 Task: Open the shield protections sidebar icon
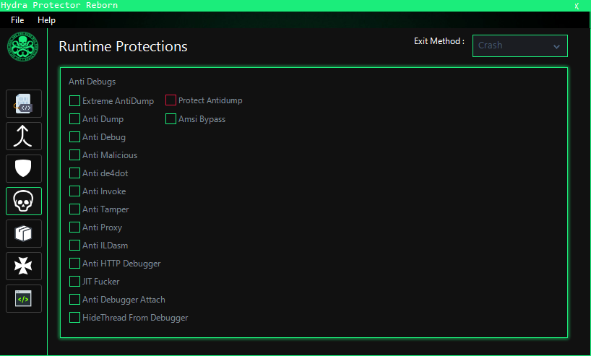click(24, 168)
